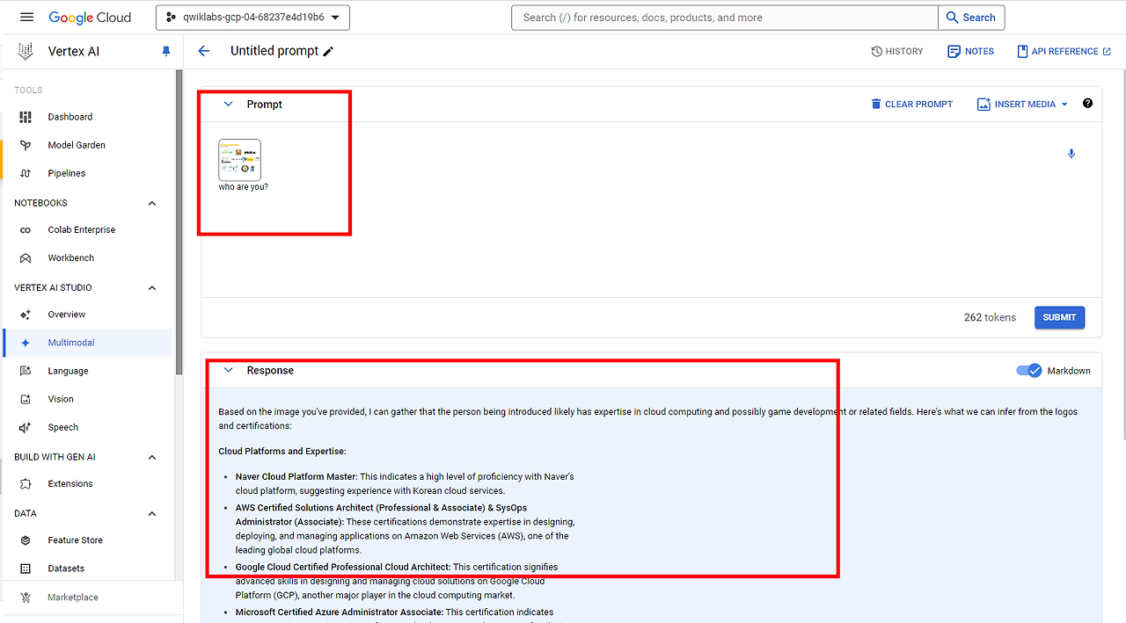This screenshot has height=623, width=1126.
Task: Open the Notes panel
Action: 970,52
